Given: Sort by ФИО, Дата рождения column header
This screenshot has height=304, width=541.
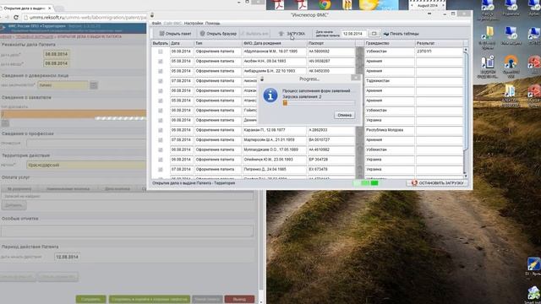Looking at the screenshot, I should (275, 43).
